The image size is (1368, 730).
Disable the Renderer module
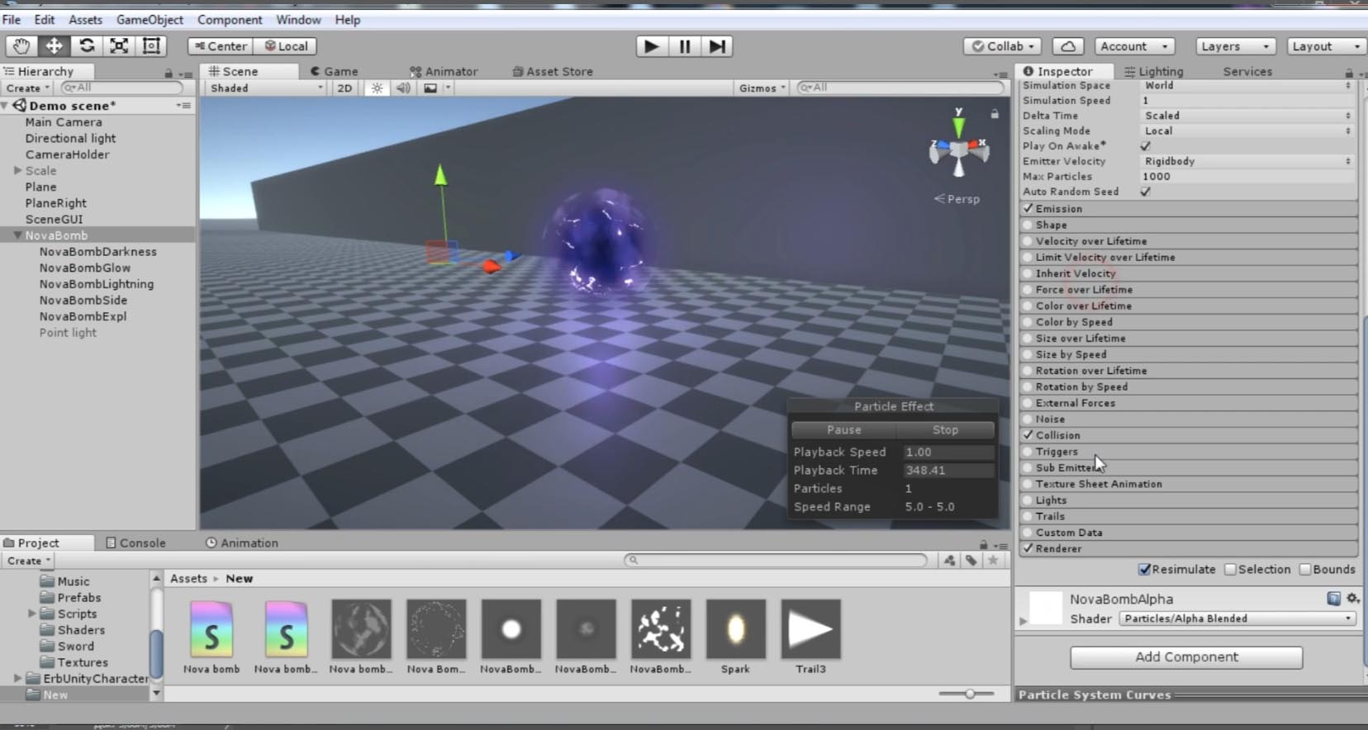click(x=1028, y=548)
